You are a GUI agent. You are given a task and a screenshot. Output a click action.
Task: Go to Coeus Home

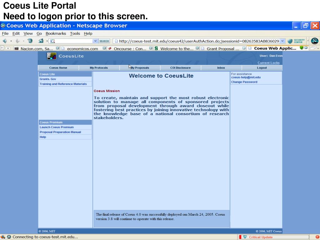click(x=58, y=68)
